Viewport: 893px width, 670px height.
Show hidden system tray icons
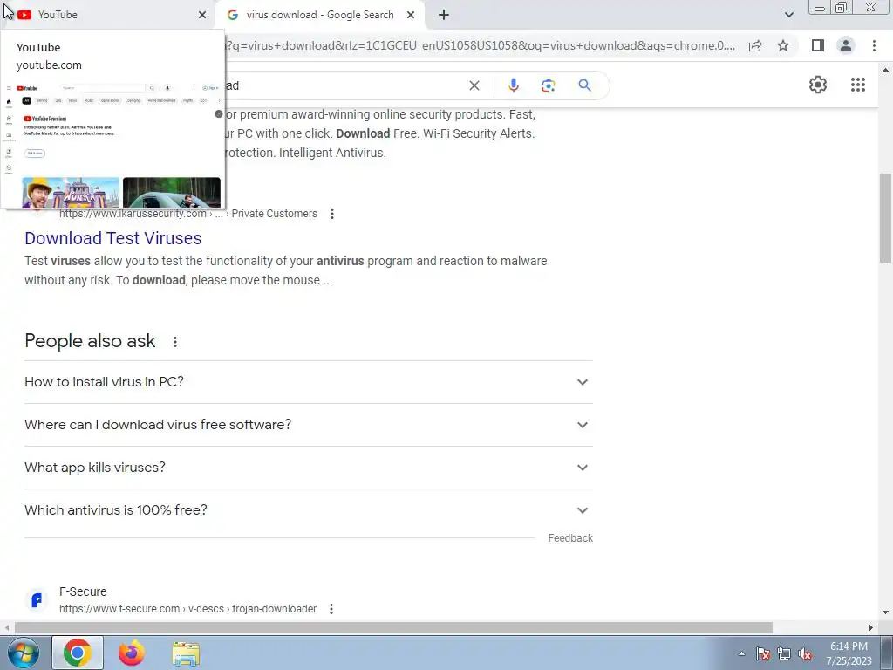(741, 653)
